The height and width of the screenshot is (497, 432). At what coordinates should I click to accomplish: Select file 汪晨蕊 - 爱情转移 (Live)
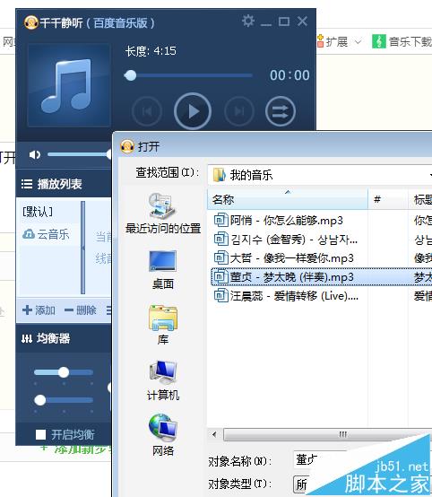[x=286, y=296]
